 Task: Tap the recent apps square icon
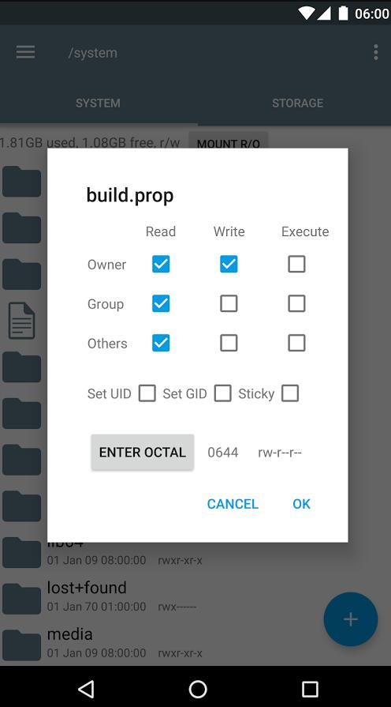pos(310,689)
